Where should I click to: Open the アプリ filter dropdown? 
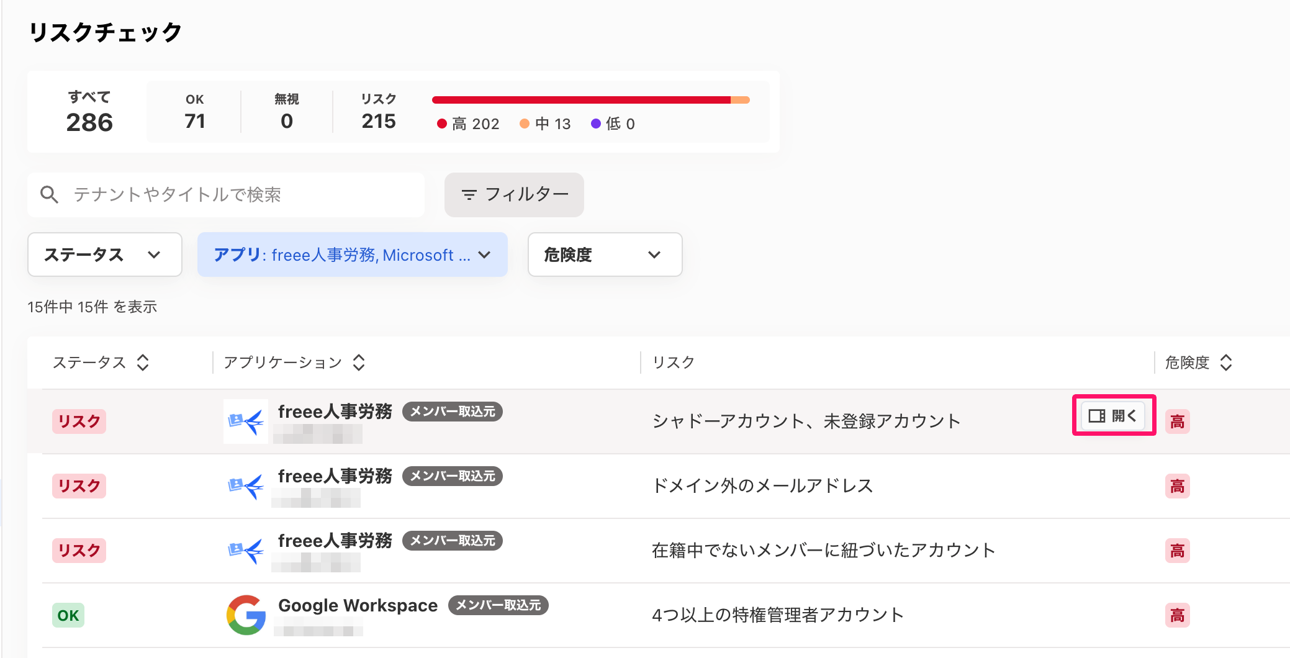coord(353,255)
